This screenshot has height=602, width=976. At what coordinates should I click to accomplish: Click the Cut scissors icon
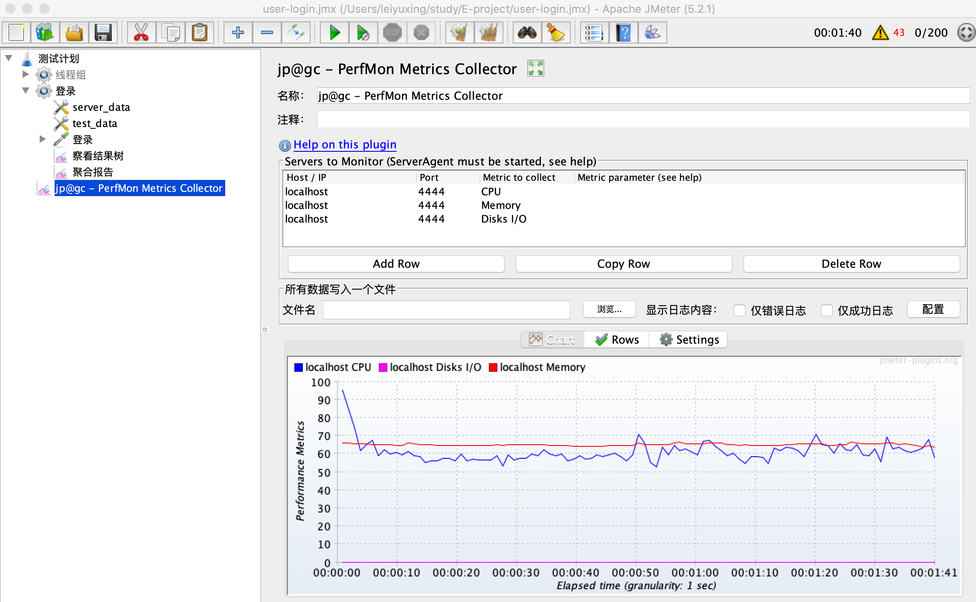pos(141,33)
